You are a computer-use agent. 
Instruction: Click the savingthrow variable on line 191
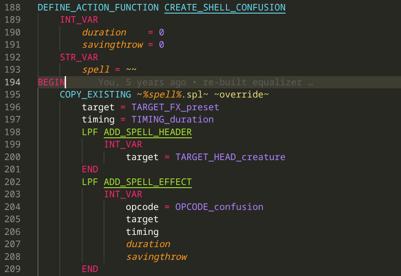[112, 44]
